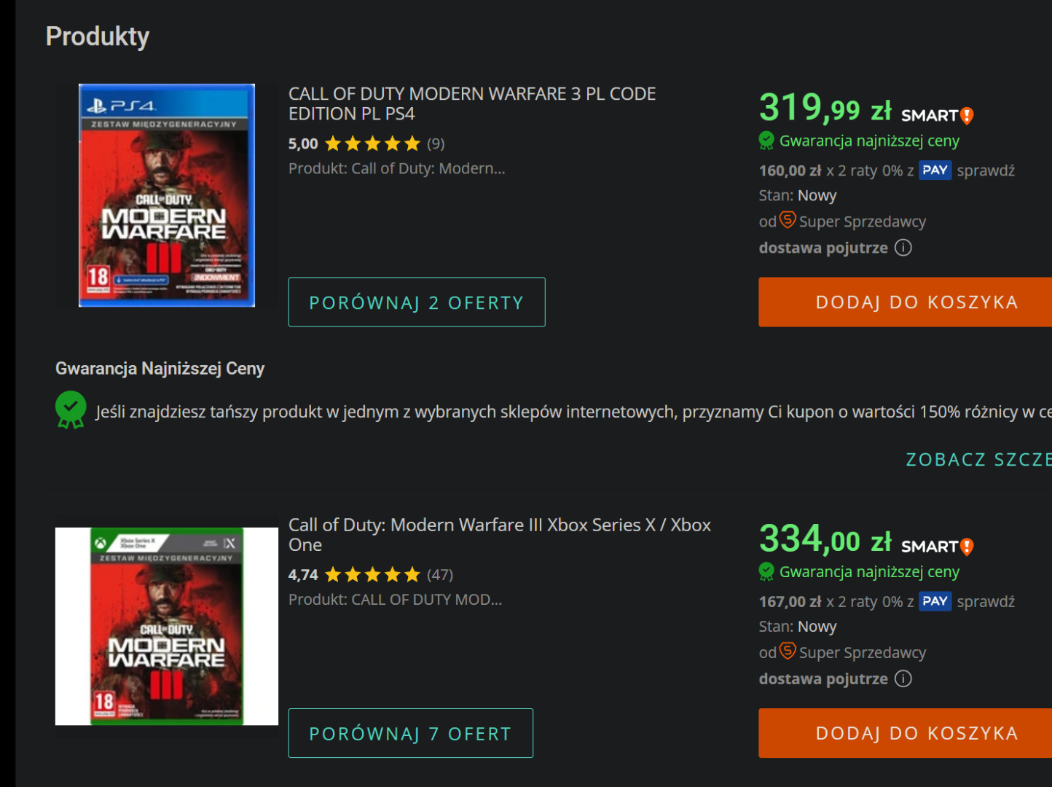Click Super Sprzedawcy badge icon on PS4 offer
This screenshot has width=1052, height=787.
[788, 220]
